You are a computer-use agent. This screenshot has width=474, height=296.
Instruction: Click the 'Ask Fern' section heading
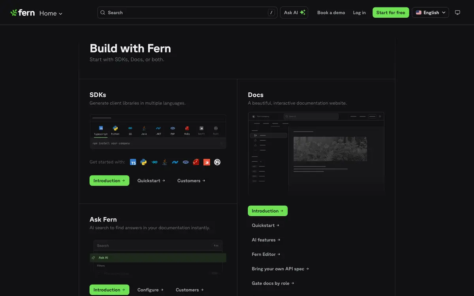103,219
